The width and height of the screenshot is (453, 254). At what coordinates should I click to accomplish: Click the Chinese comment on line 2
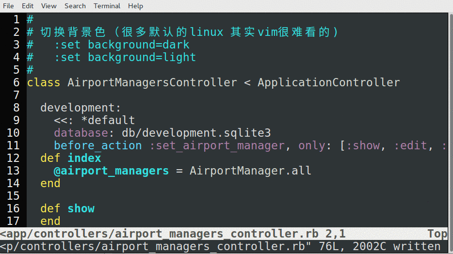coord(189,32)
